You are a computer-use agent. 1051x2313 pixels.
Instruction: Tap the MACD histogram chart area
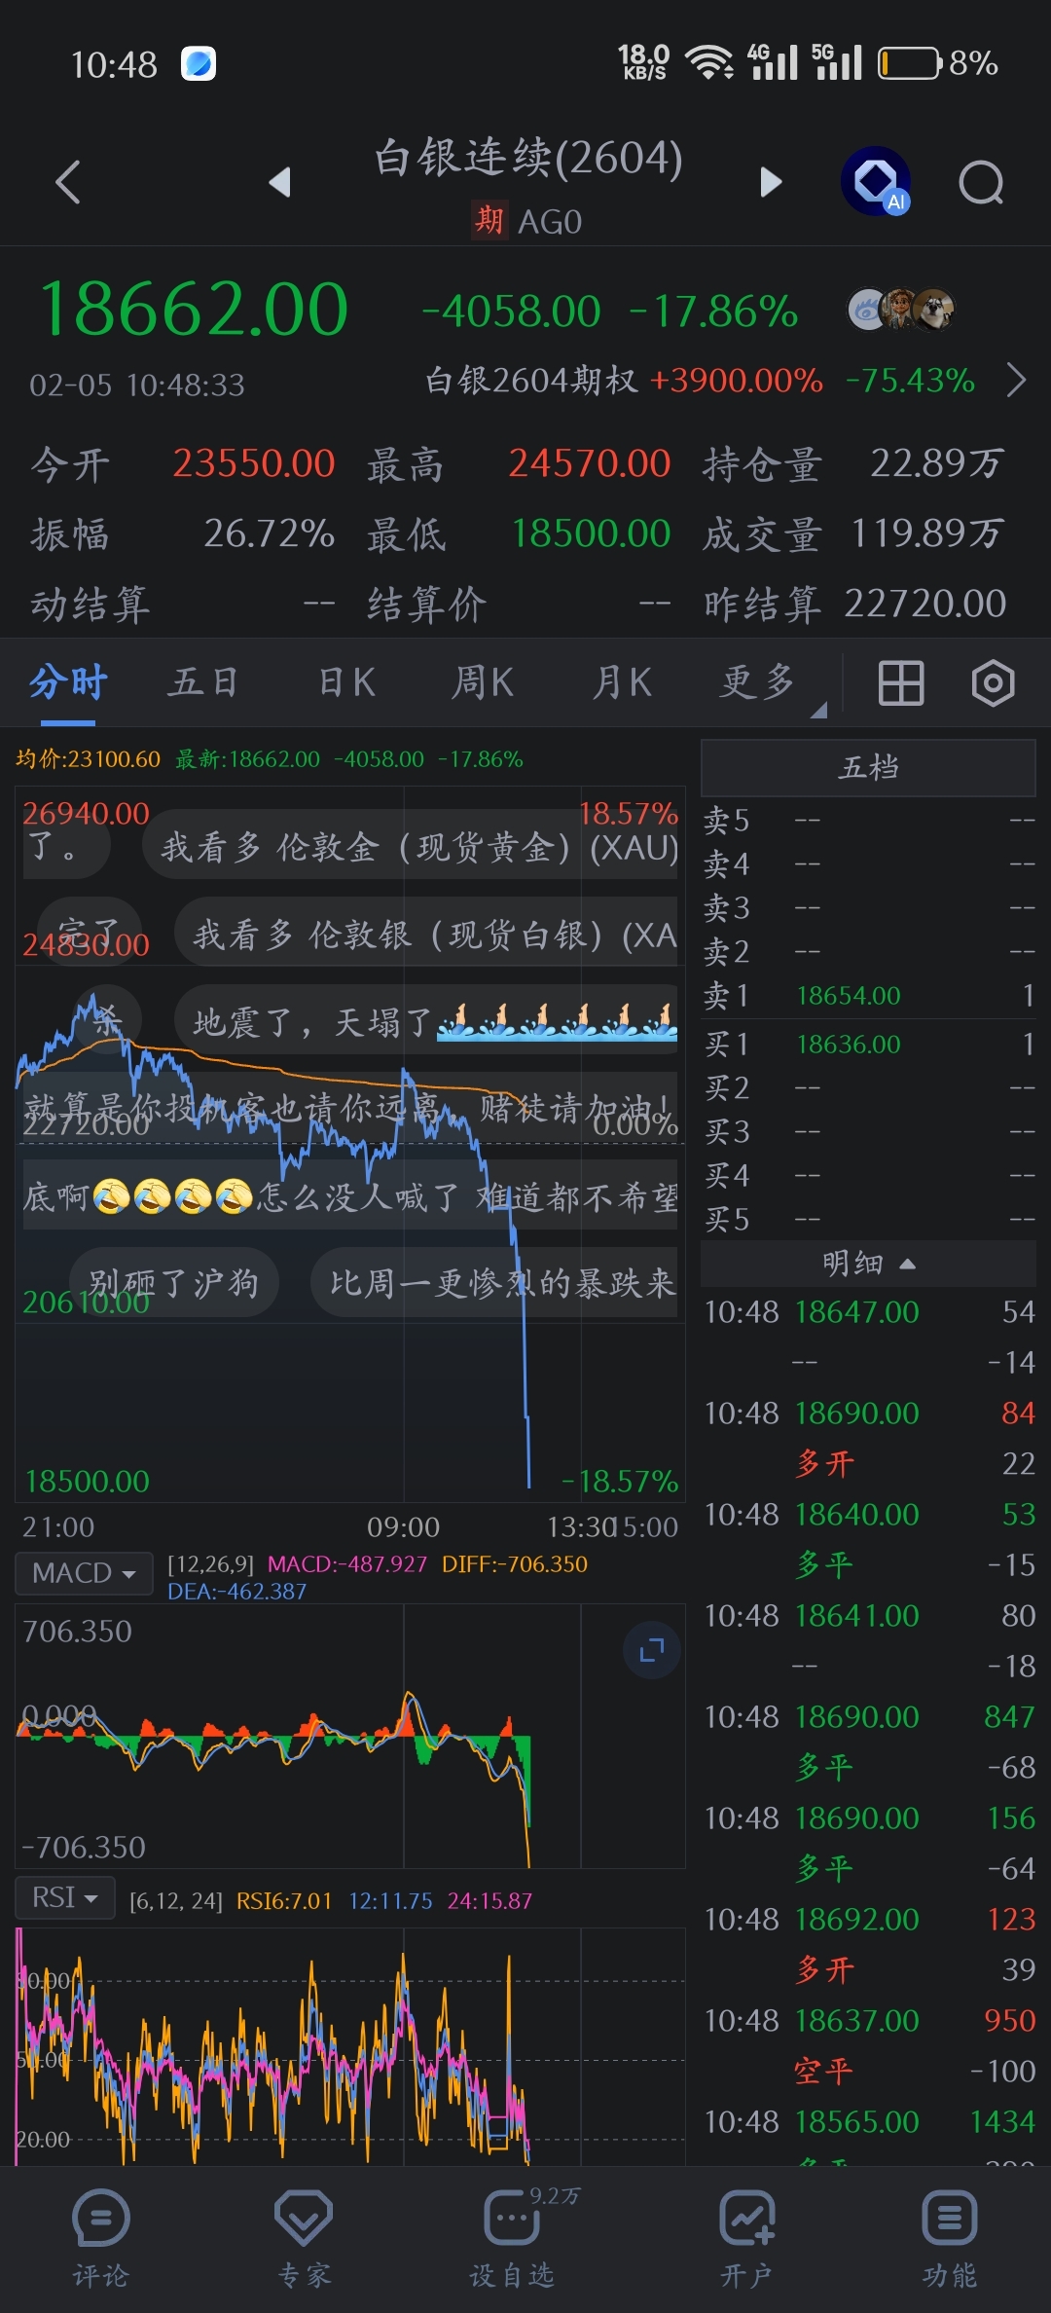350,1736
